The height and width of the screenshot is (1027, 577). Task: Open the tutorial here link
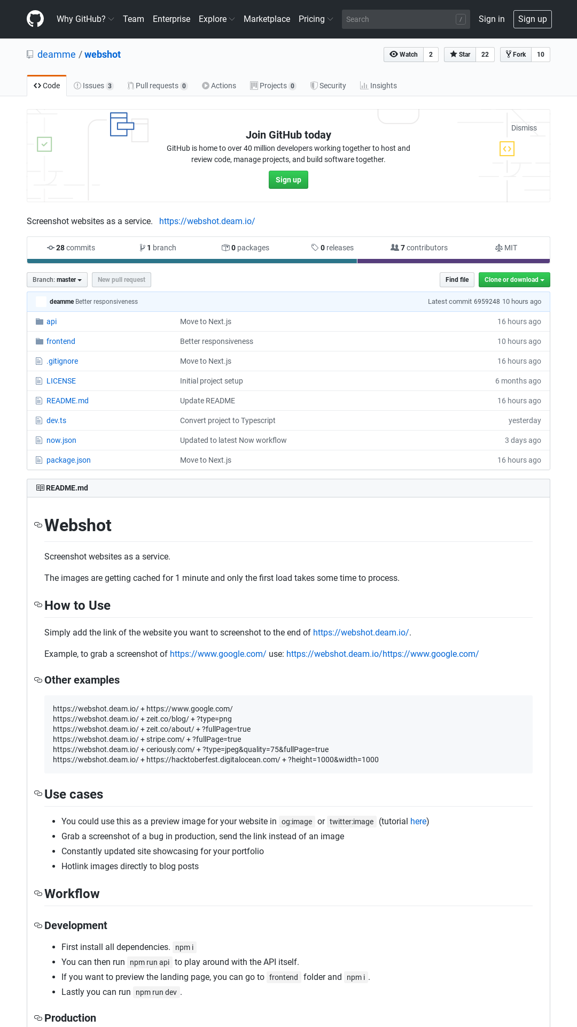[x=418, y=821]
